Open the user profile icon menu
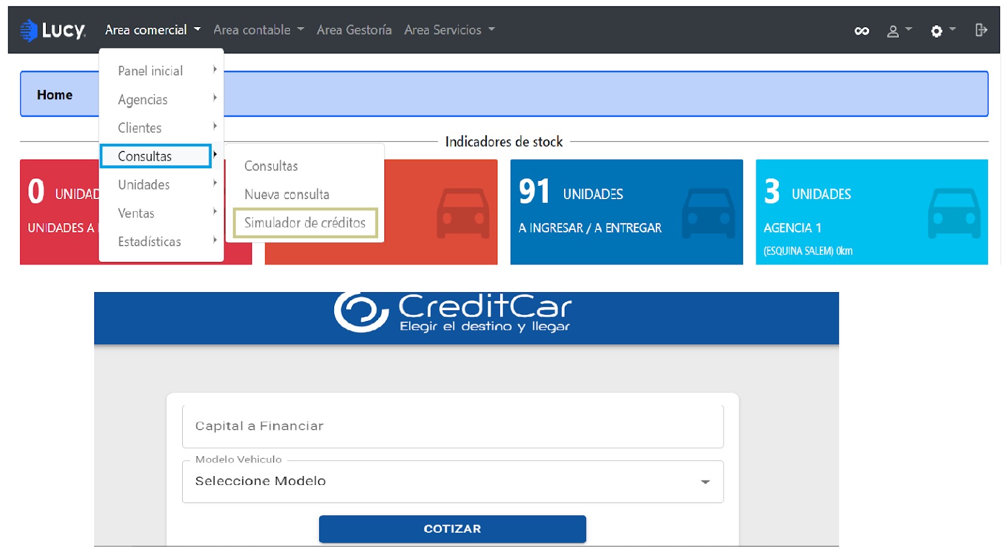This screenshot has height=549, width=1005. [x=899, y=31]
